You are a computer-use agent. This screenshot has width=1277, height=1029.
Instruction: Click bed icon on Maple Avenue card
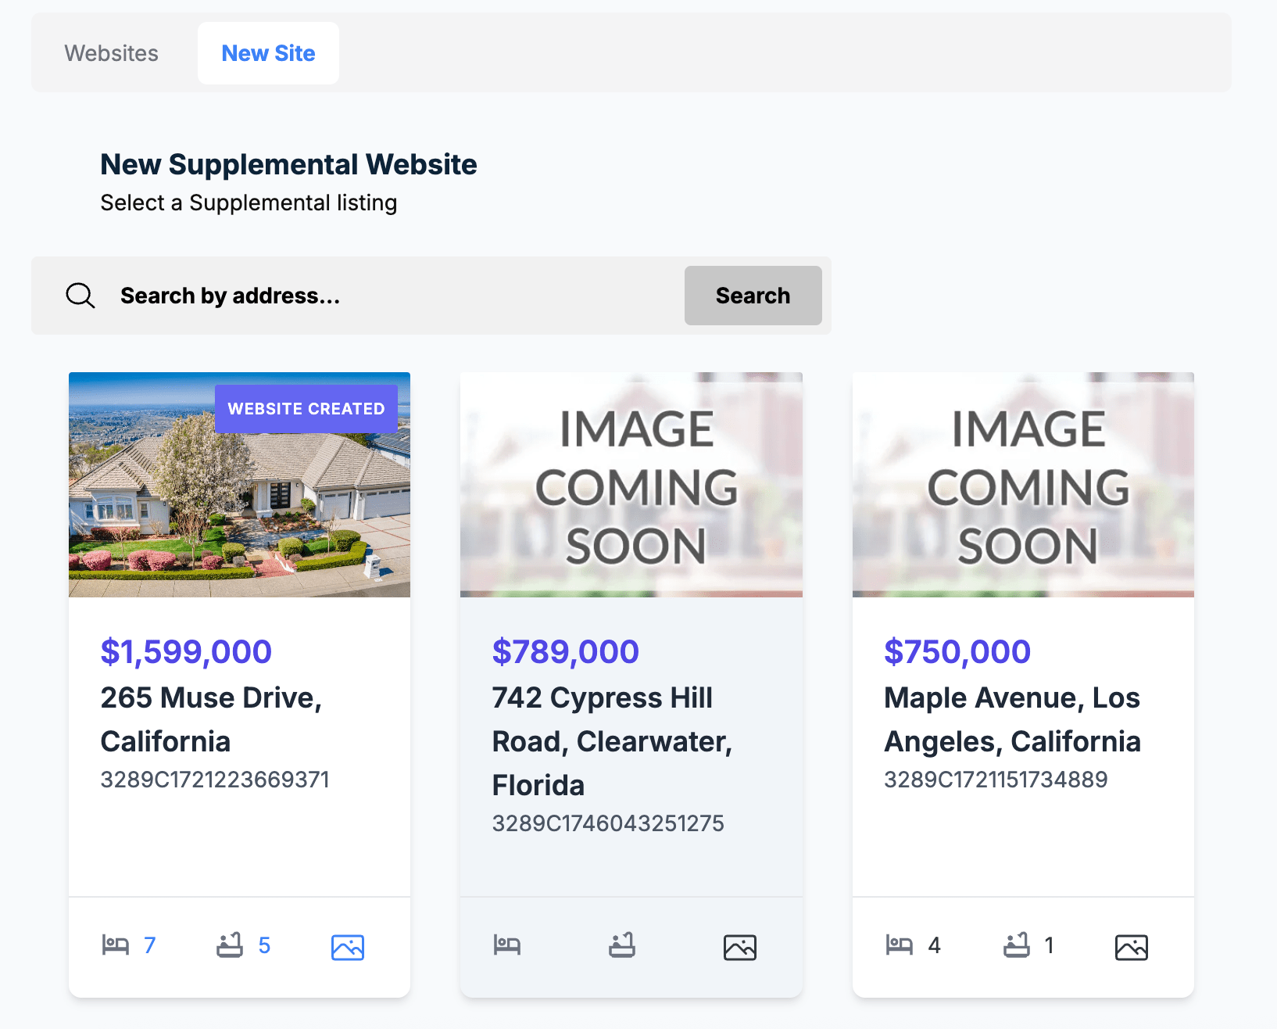(x=900, y=945)
